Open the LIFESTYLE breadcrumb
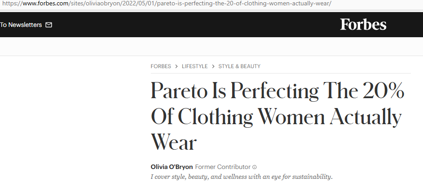Image resolution: width=423 pixels, height=182 pixels. click(195, 66)
